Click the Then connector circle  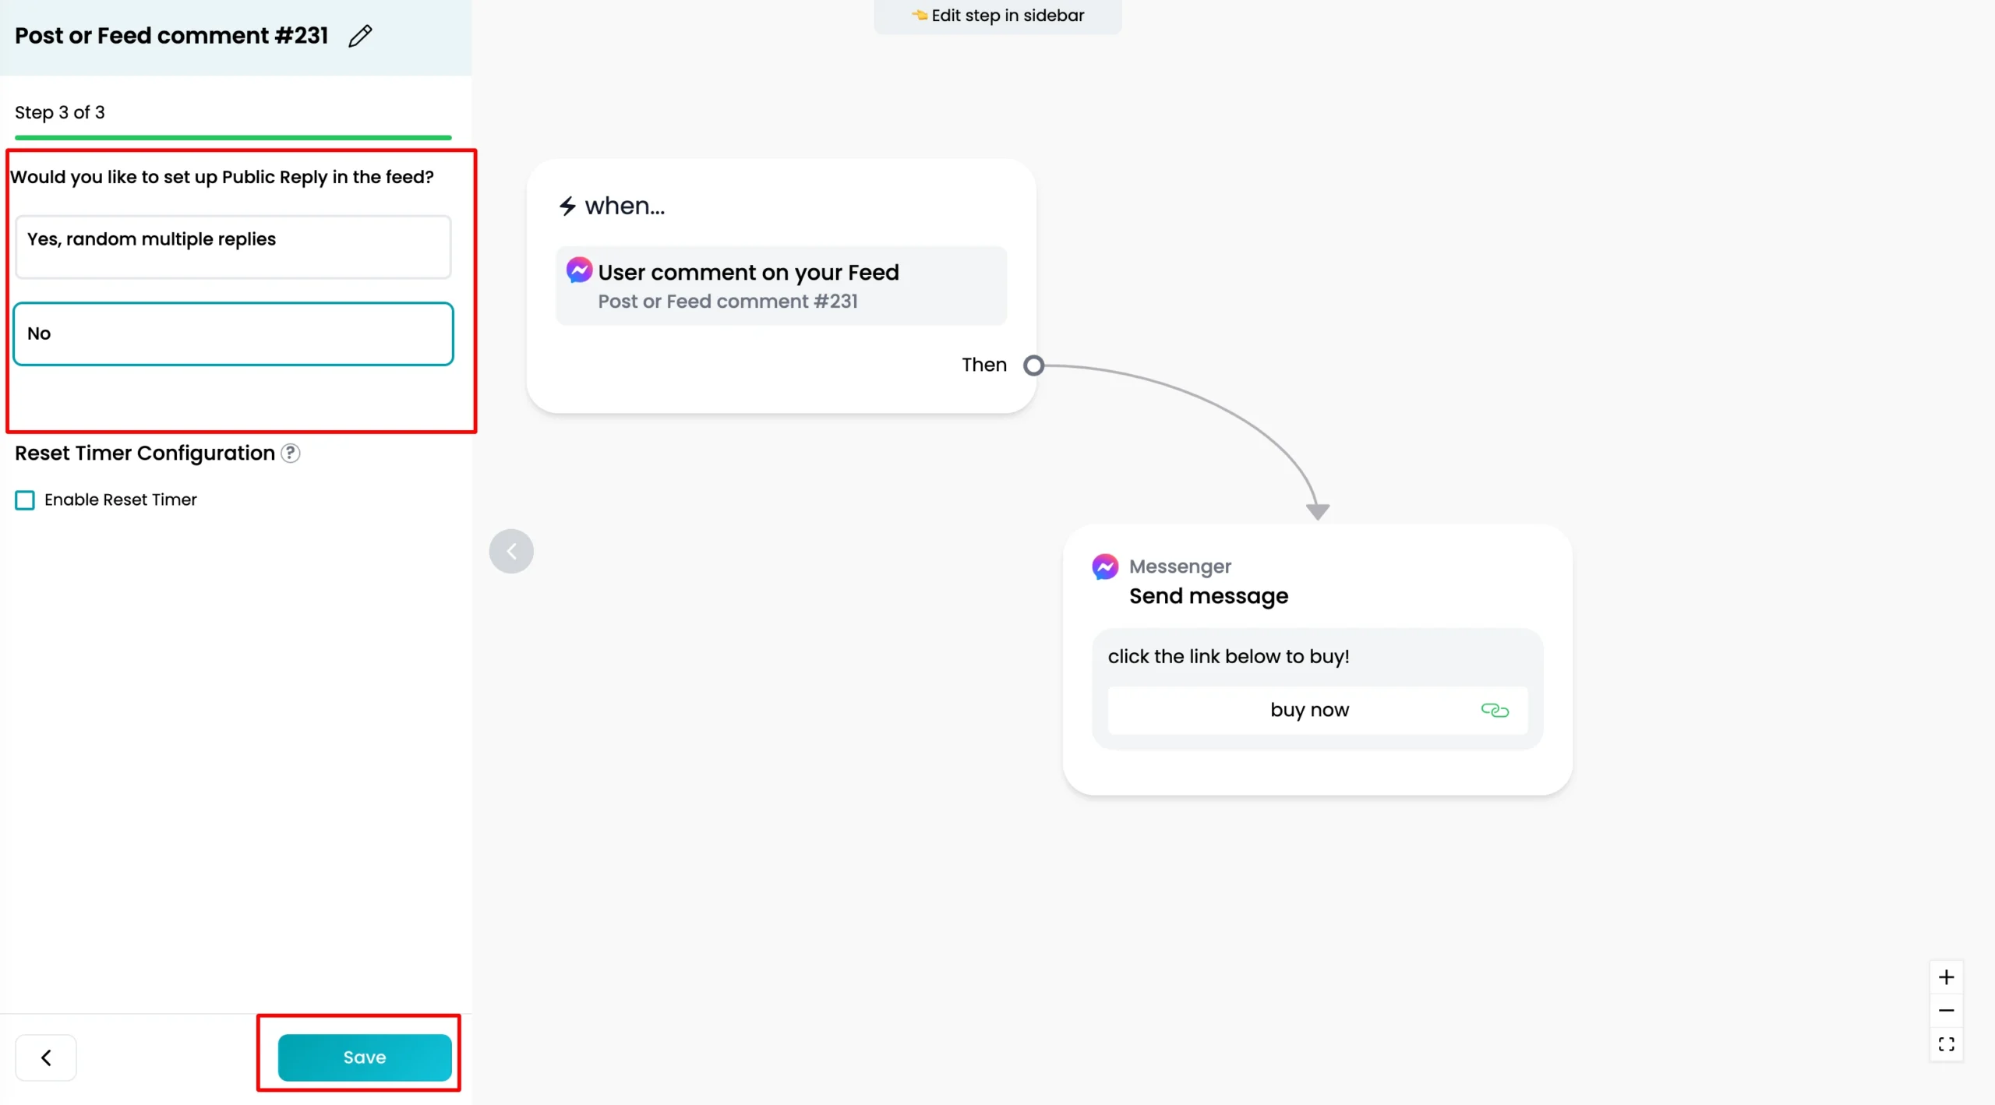(x=1033, y=365)
